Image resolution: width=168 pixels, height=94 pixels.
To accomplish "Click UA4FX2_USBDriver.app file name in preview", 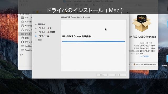I will pyautogui.click(x=143, y=37).
